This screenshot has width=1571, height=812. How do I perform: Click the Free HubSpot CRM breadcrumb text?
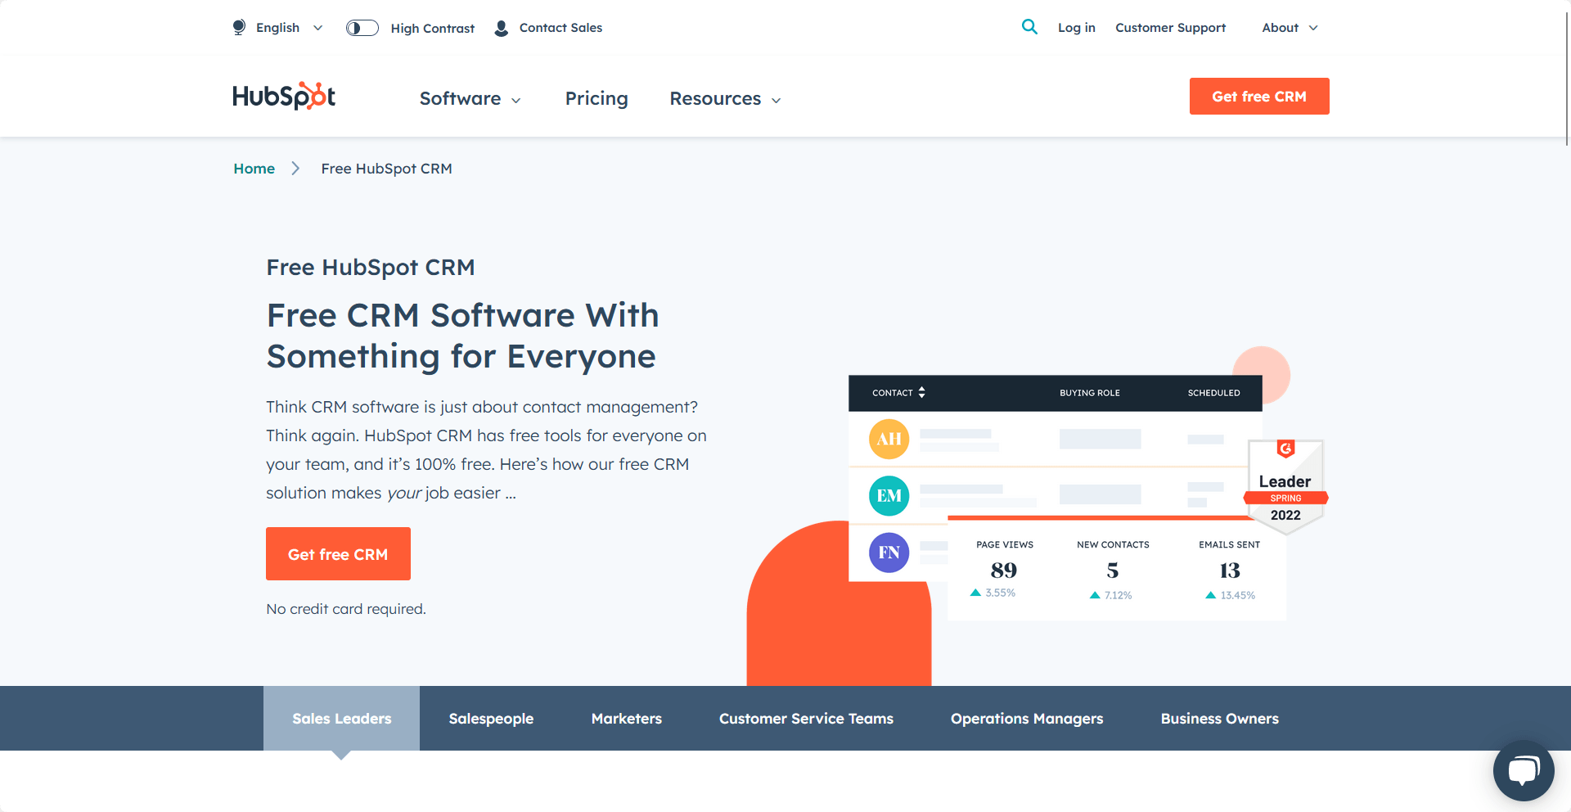tap(386, 168)
